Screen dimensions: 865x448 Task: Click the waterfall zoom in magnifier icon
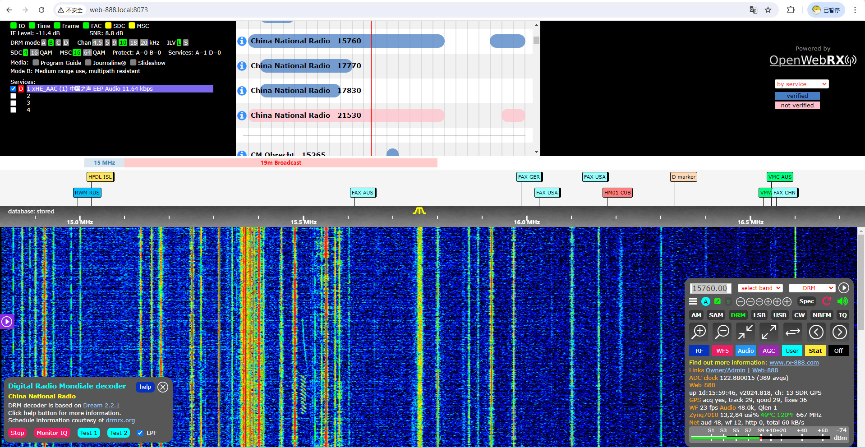(699, 332)
